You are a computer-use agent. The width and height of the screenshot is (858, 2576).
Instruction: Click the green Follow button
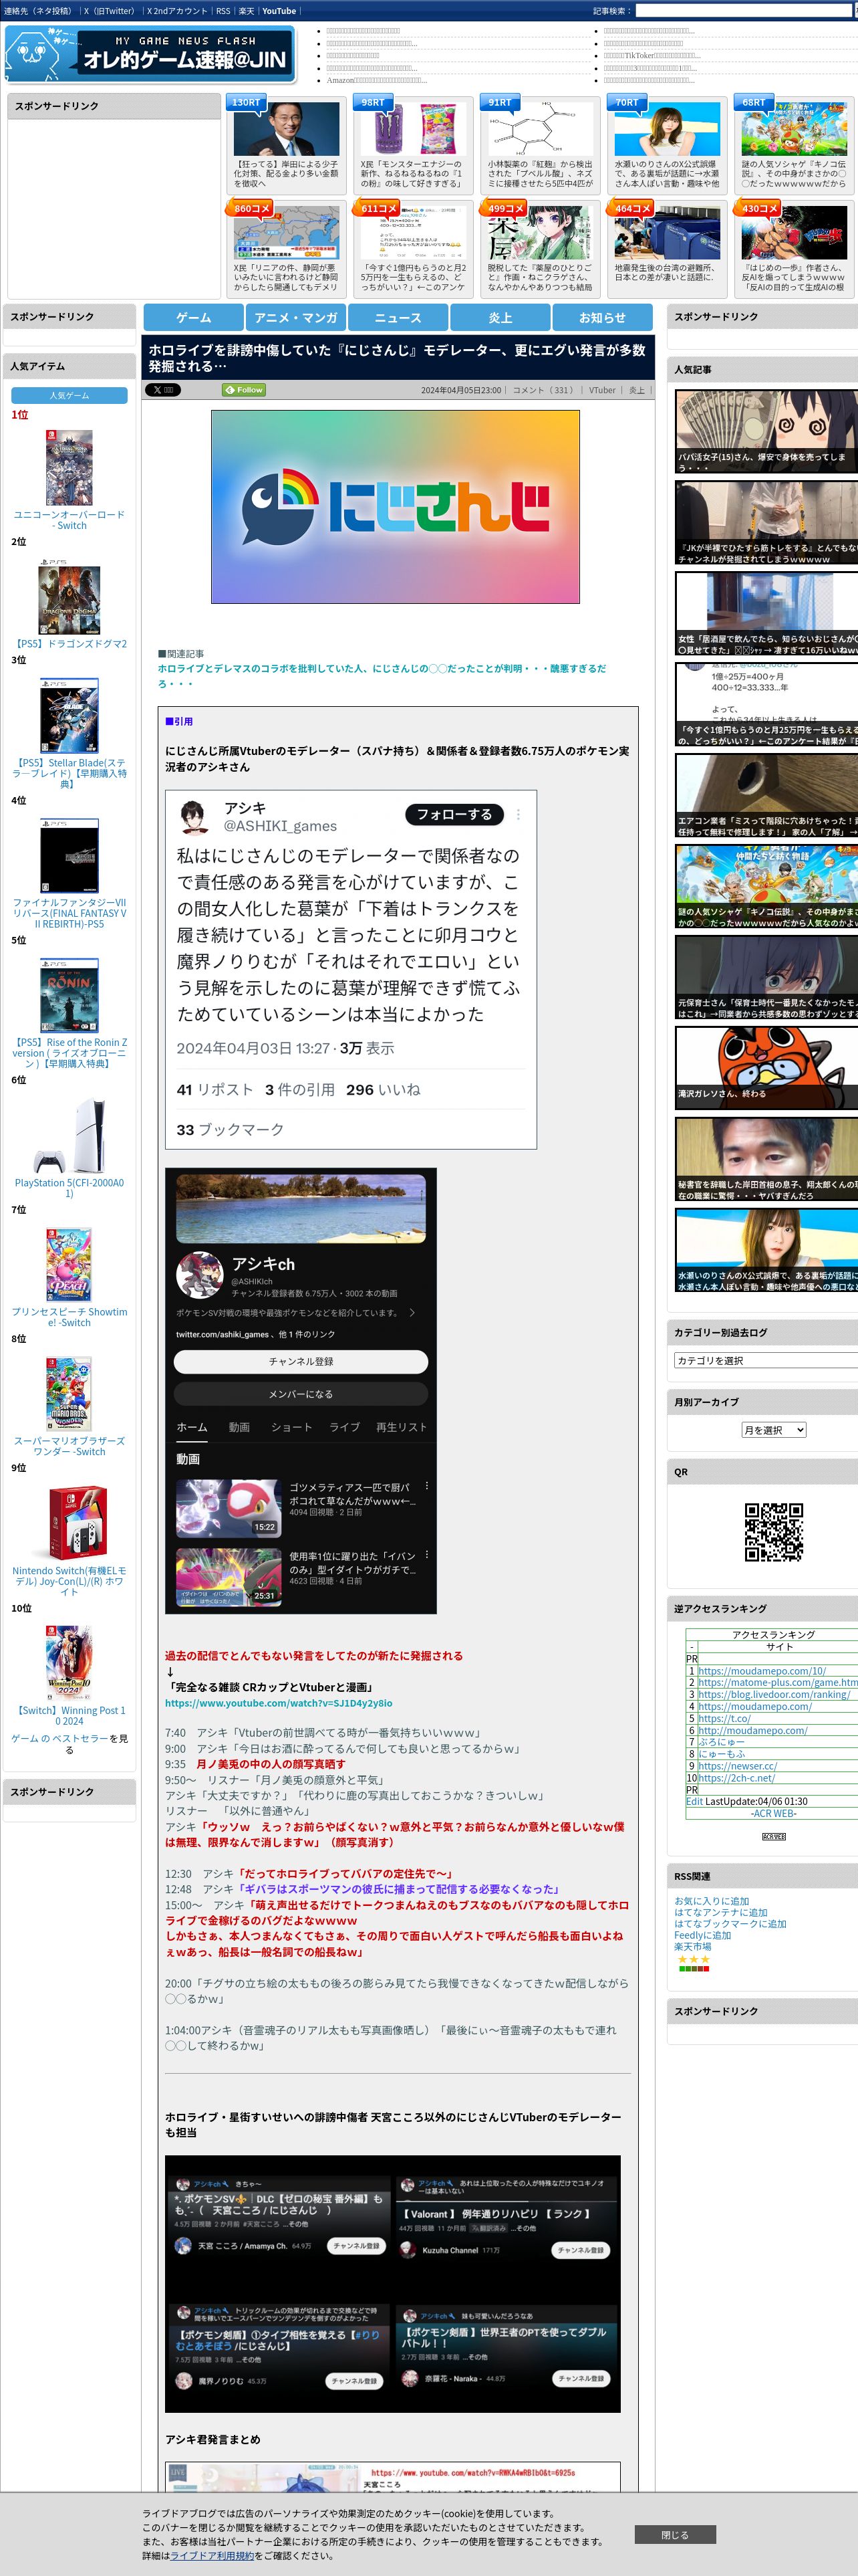[244, 390]
